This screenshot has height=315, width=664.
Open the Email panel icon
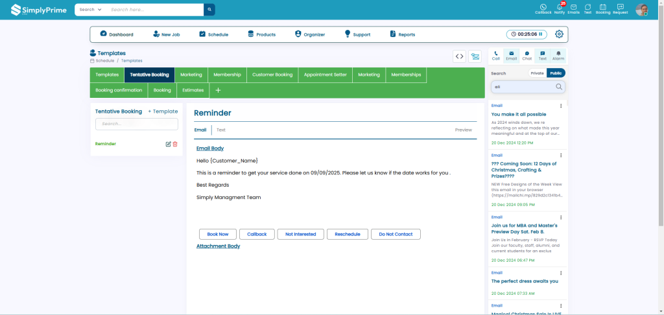click(x=511, y=56)
